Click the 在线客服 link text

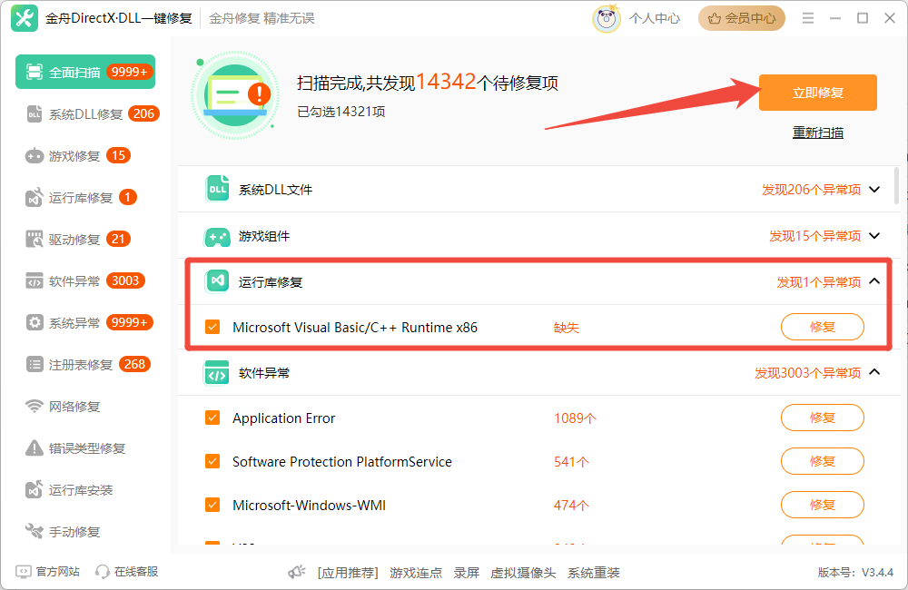click(136, 572)
